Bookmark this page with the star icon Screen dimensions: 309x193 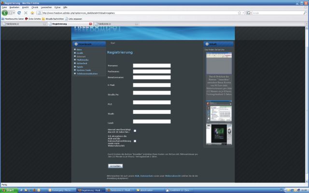click(239, 13)
